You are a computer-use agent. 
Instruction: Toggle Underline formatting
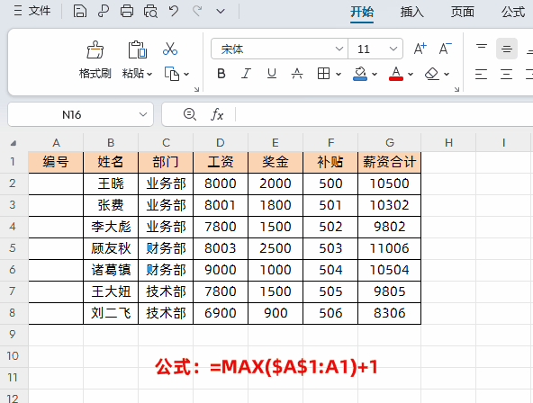pos(272,74)
